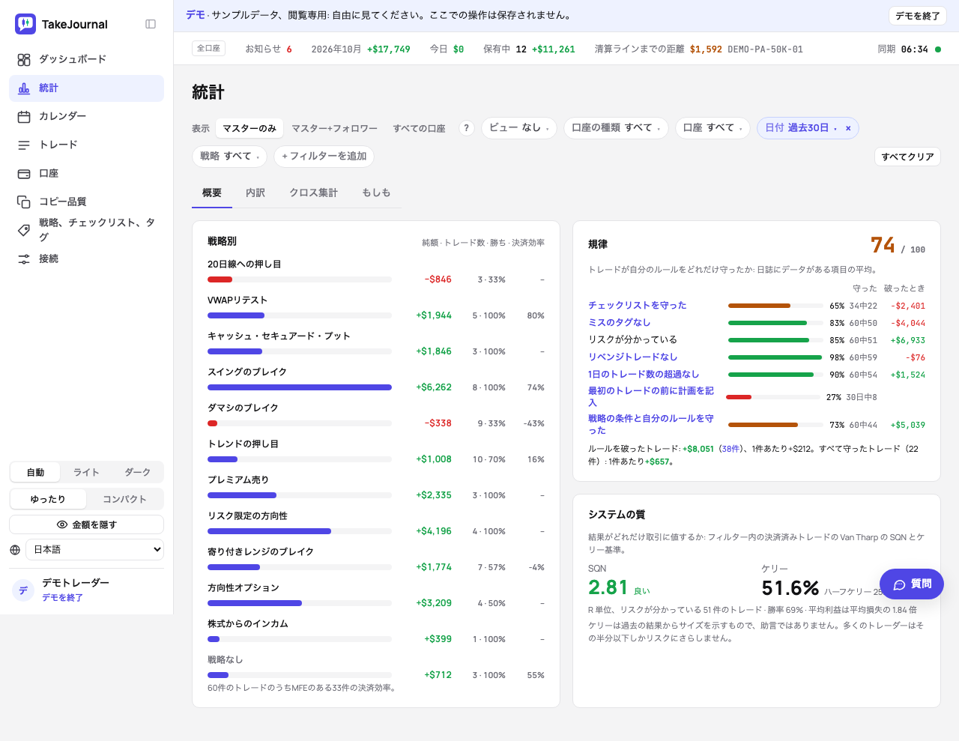Viewport: 959px width, 741px height.
Task: Click the リベンジトレードなし progress bar
Action: (775, 357)
